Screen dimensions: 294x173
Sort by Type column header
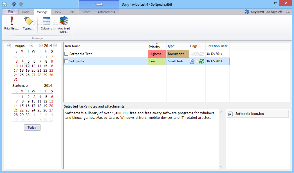(178, 46)
